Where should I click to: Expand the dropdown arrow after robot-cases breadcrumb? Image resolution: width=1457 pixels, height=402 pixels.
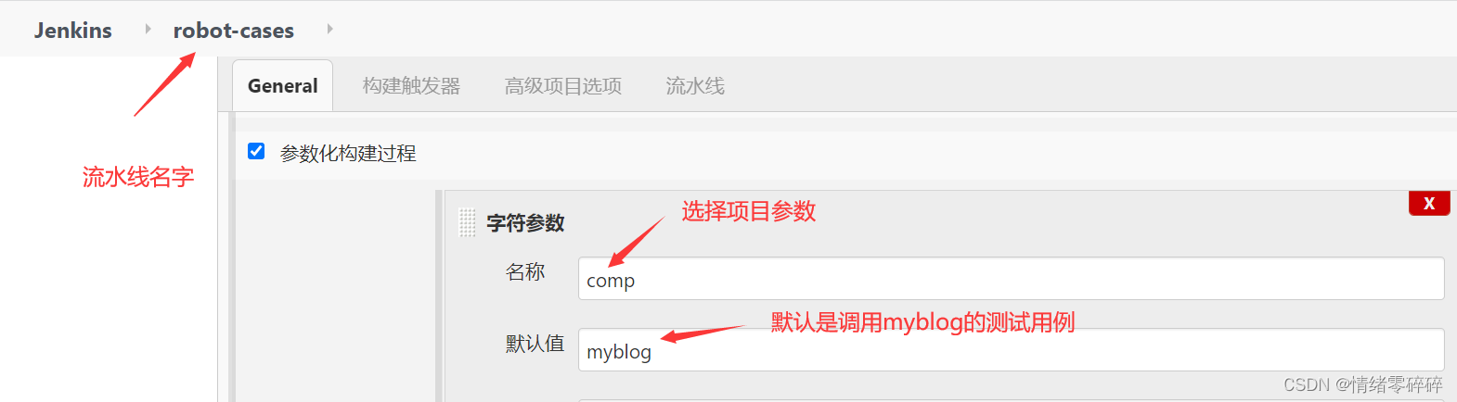[x=329, y=30]
